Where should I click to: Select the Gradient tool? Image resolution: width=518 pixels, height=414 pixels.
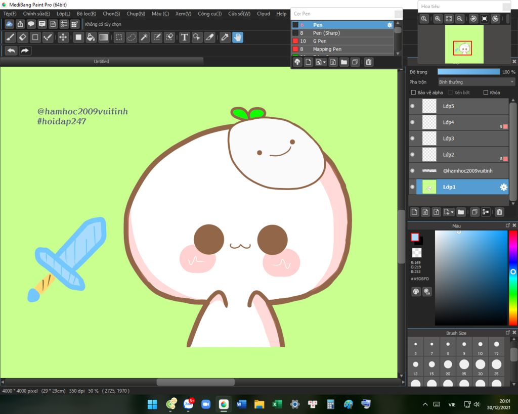pyautogui.click(x=103, y=37)
